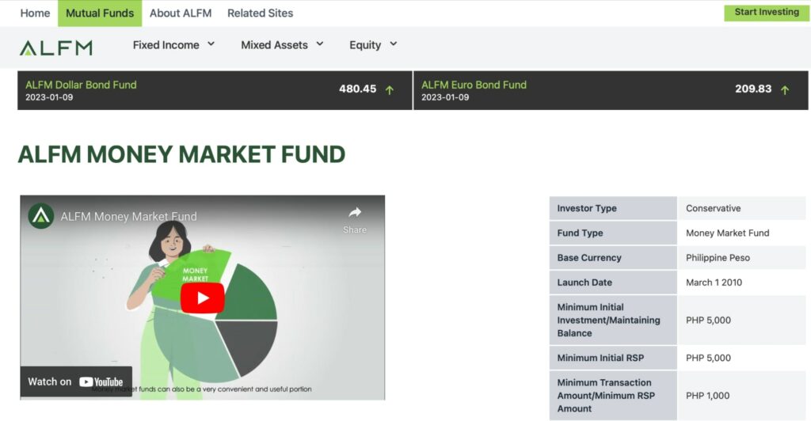Open the ALFM Dollar Bond Fund link
Viewport: 811px width, 421px height.
(82, 85)
